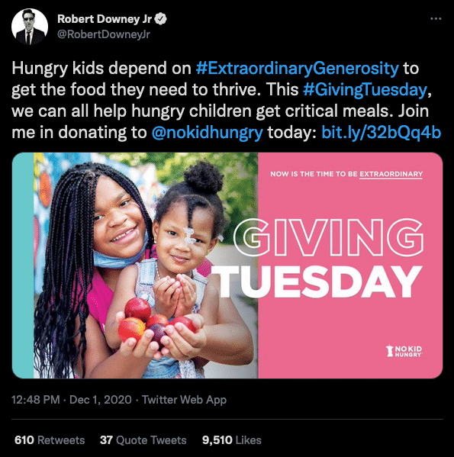The width and height of the screenshot is (454, 457).
Task: Show the 9,510 Likes list
Action: coord(232,439)
